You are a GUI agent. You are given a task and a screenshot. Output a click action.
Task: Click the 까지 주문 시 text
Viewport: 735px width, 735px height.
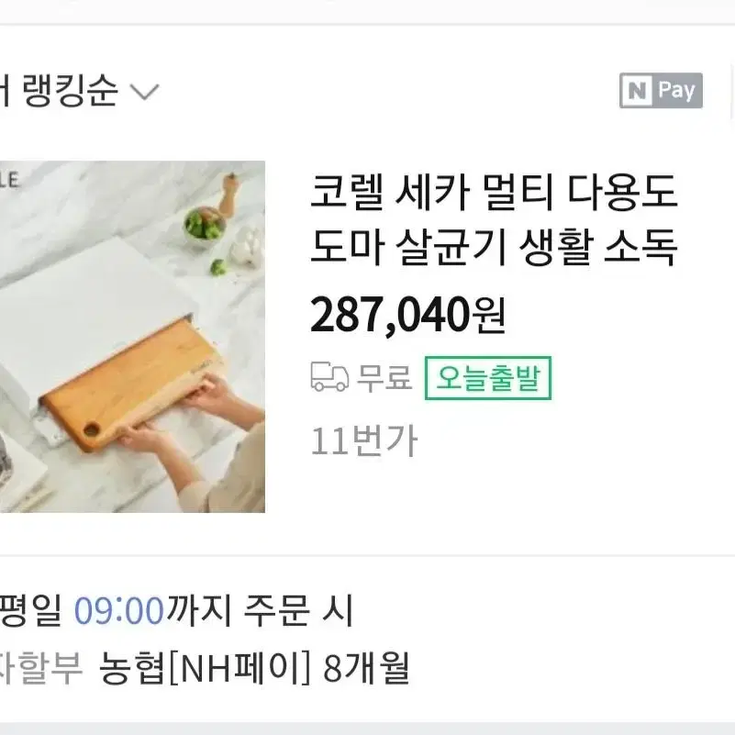tap(261, 610)
